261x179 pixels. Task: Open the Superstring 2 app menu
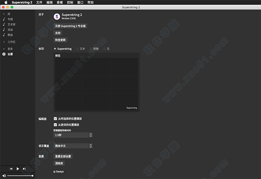(22, 2)
